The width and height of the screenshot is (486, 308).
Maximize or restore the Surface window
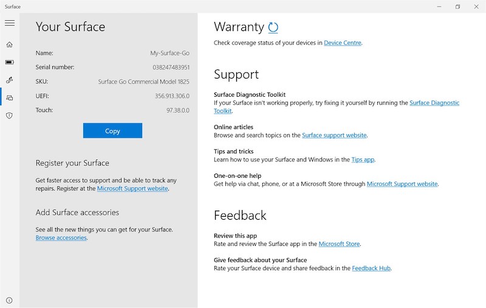pyautogui.click(x=457, y=7)
